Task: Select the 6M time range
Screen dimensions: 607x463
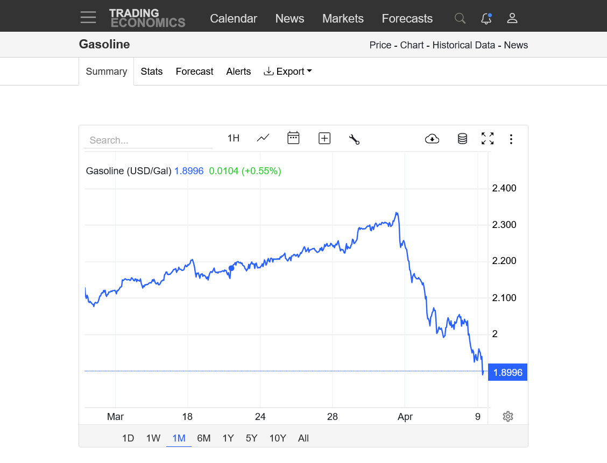Action: coord(203,438)
